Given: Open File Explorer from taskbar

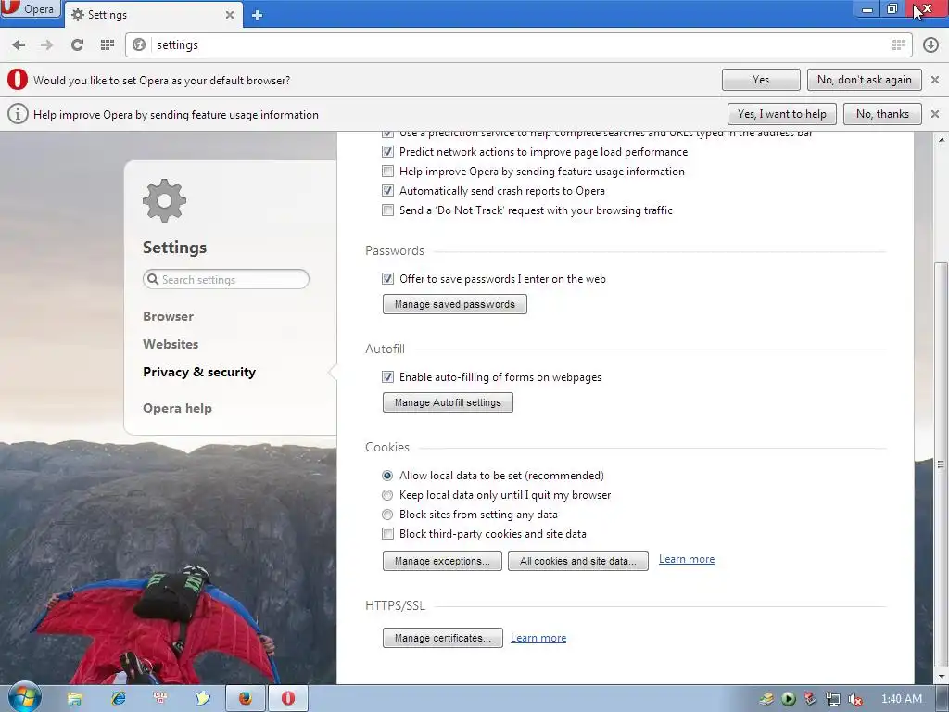Looking at the screenshot, I should (x=74, y=699).
